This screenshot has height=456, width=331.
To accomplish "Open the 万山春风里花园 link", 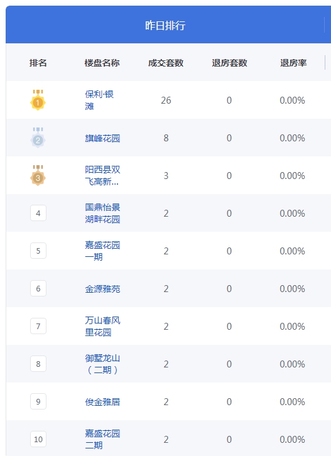I will tap(102, 326).
